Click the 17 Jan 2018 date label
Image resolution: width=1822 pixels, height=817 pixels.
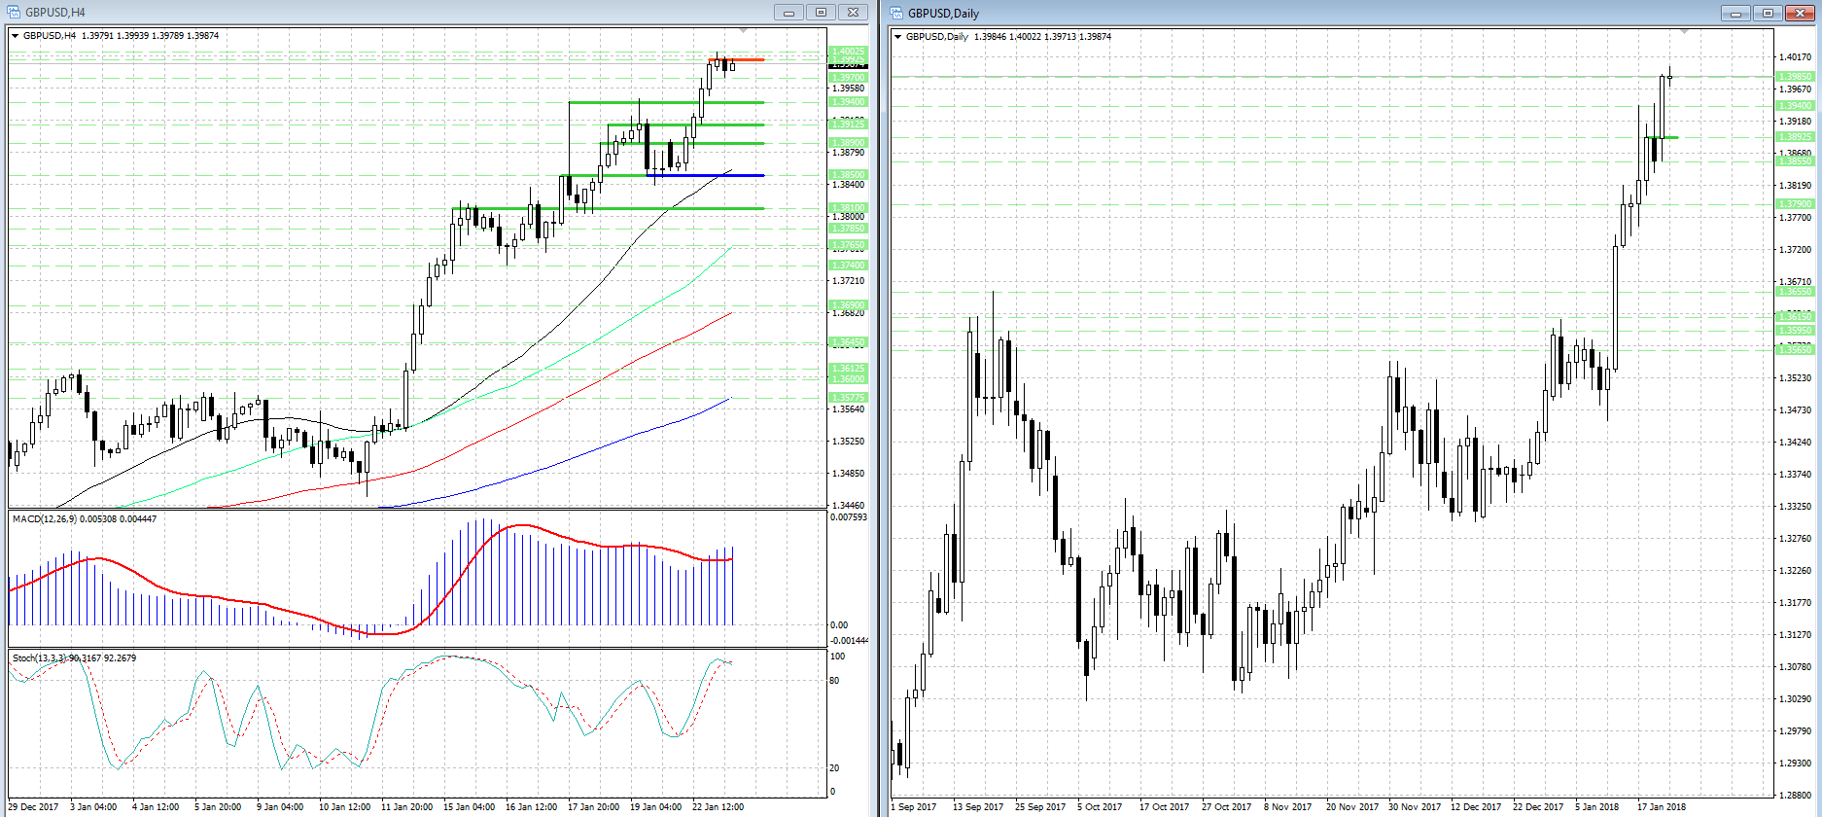click(1662, 807)
